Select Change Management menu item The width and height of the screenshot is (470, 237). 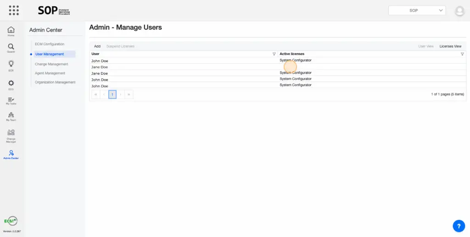tap(51, 64)
